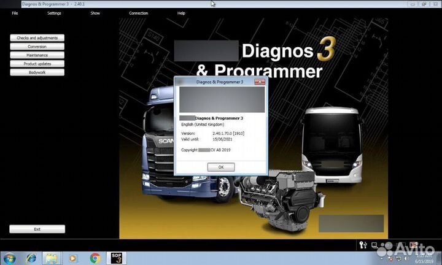Click the red status icon in app status bar

click(x=414, y=245)
